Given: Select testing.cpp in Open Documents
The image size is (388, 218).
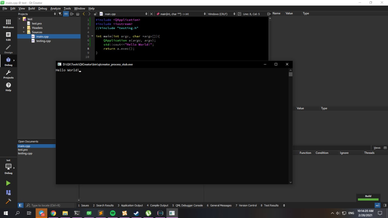Looking at the screenshot, I should (25, 154).
